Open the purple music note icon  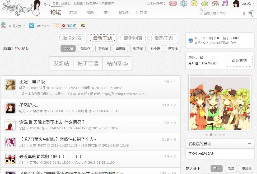[225, 3]
